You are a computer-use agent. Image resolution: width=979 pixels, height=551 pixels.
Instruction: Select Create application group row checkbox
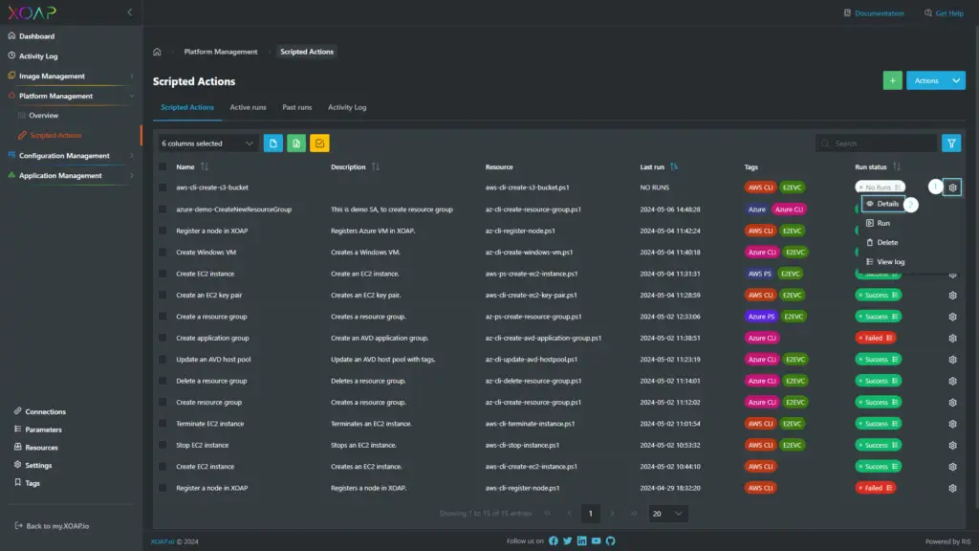163,338
